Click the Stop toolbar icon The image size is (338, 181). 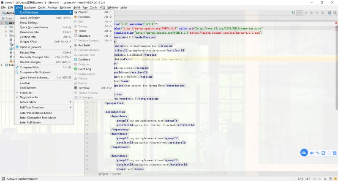[323, 13]
